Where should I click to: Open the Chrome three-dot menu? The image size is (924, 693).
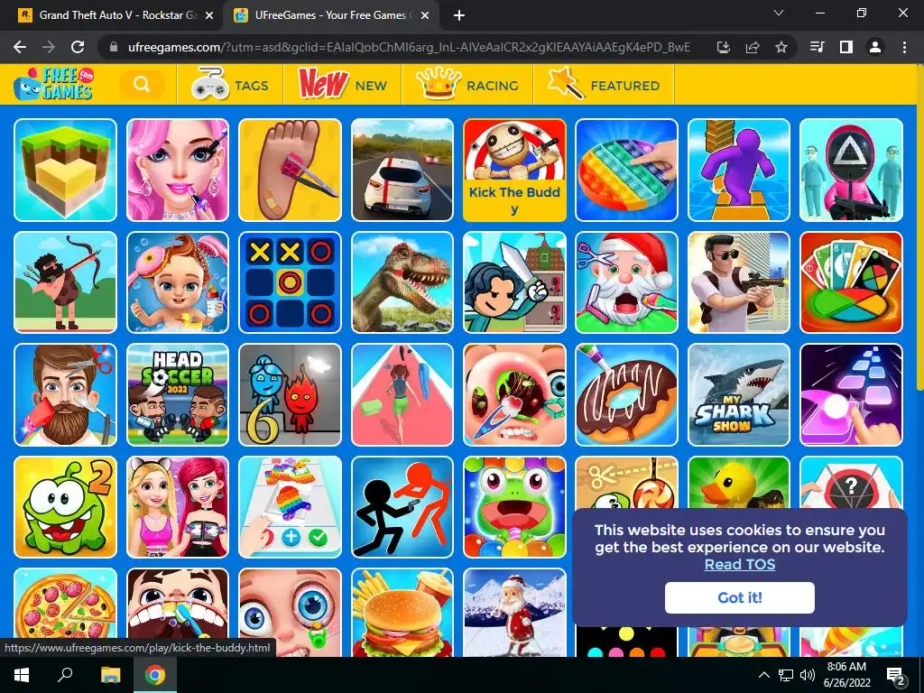click(904, 47)
